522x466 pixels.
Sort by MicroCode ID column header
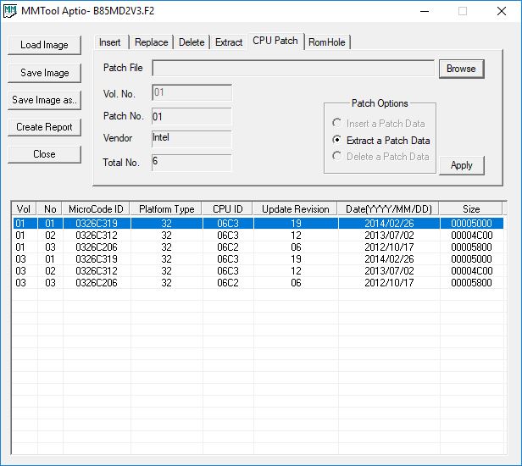pos(96,209)
